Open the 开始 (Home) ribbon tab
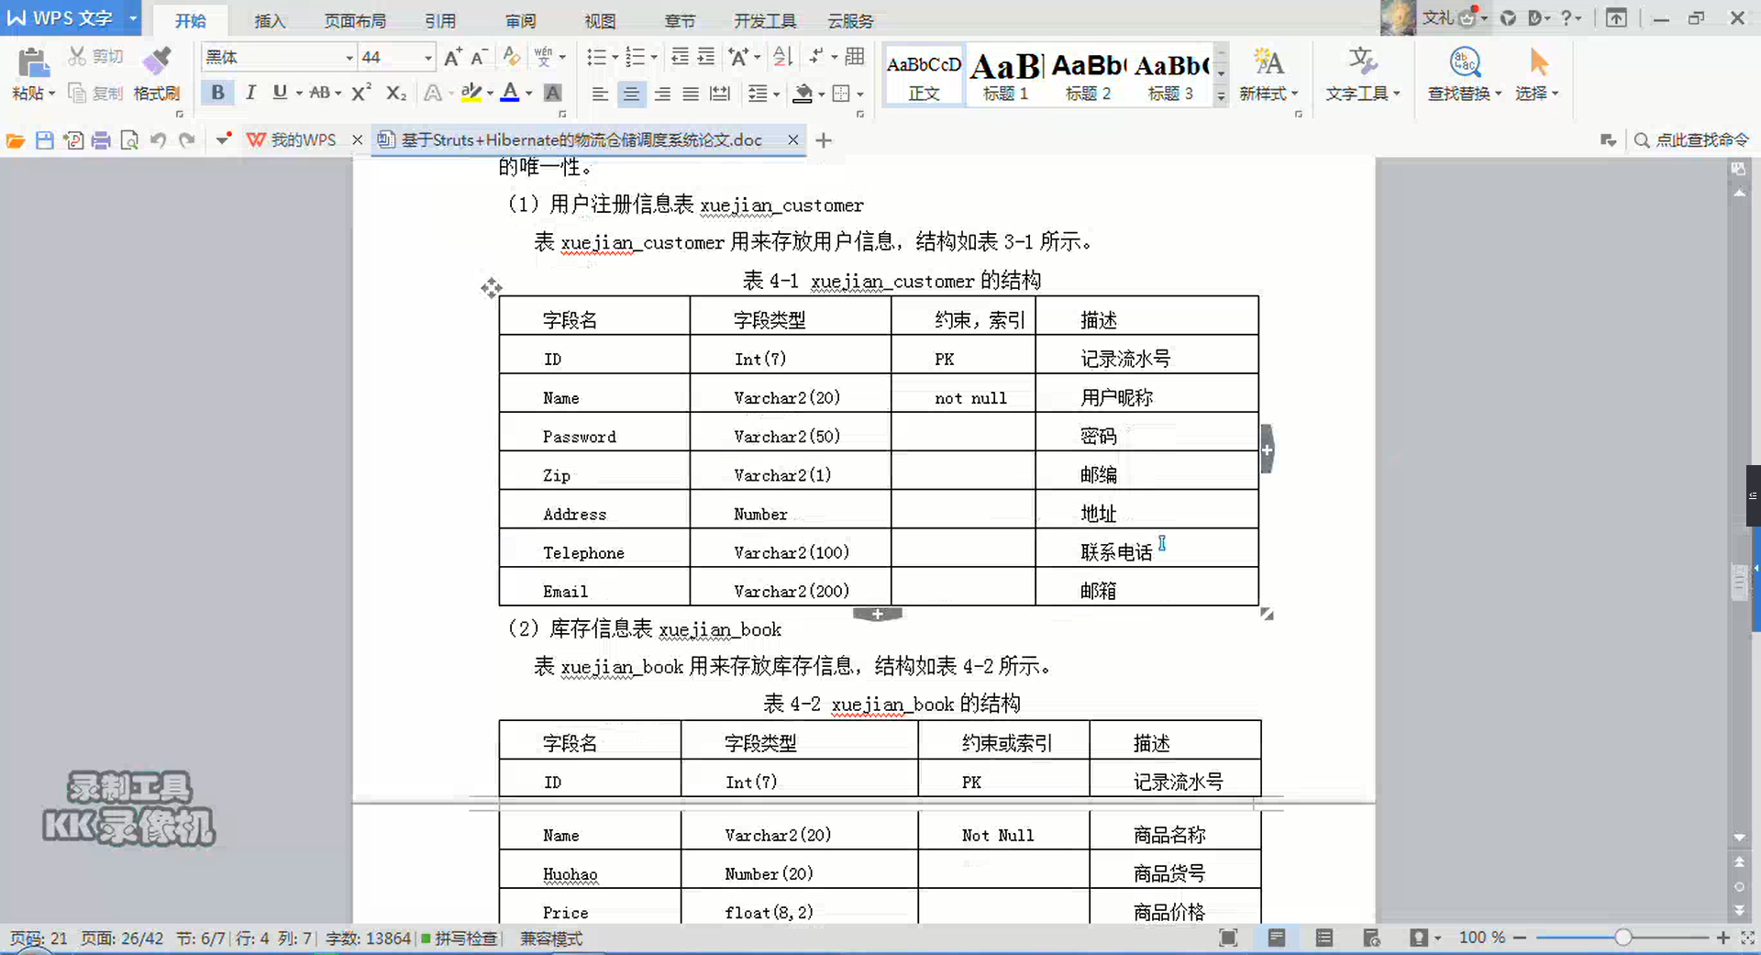 coord(191,20)
